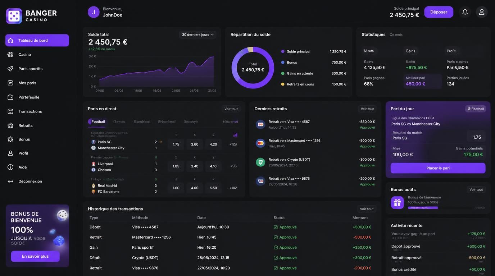This screenshot has height=276, width=495.
Task: Click the Crypto USDT withdrawal icon
Action: (x=260, y=162)
